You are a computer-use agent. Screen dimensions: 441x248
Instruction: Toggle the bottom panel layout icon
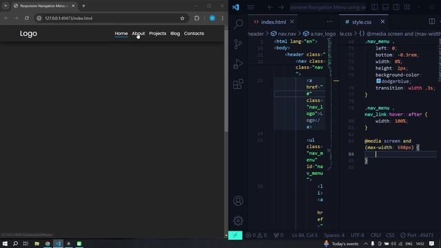(385, 8)
